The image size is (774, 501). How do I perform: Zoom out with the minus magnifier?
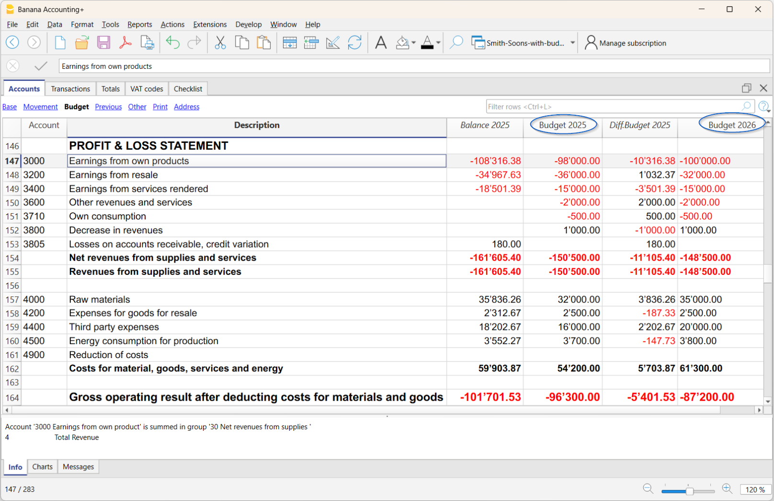[x=648, y=489]
